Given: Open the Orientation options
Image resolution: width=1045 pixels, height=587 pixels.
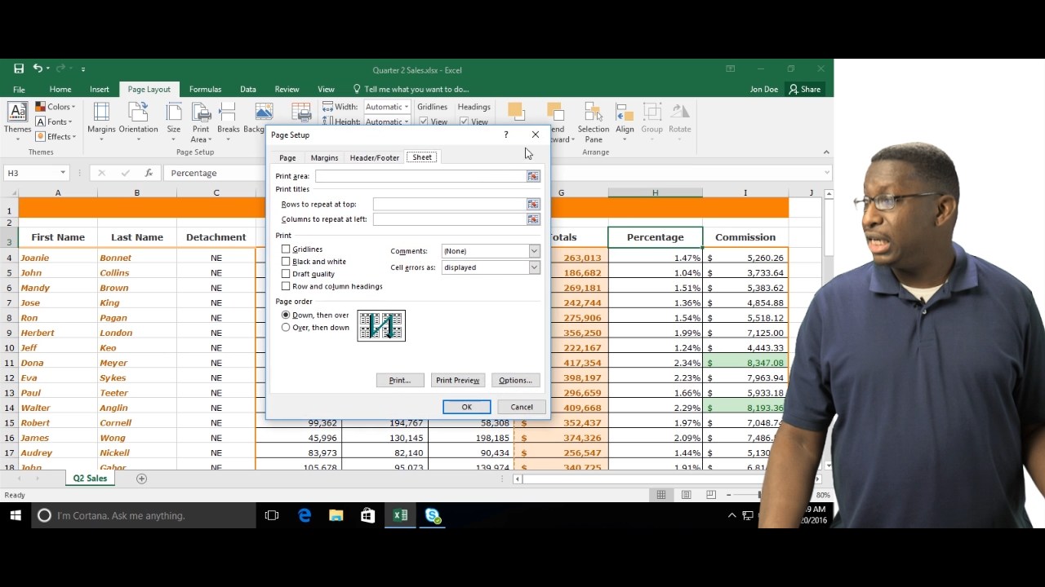Looking at the screenshot, I should point(138,119).
